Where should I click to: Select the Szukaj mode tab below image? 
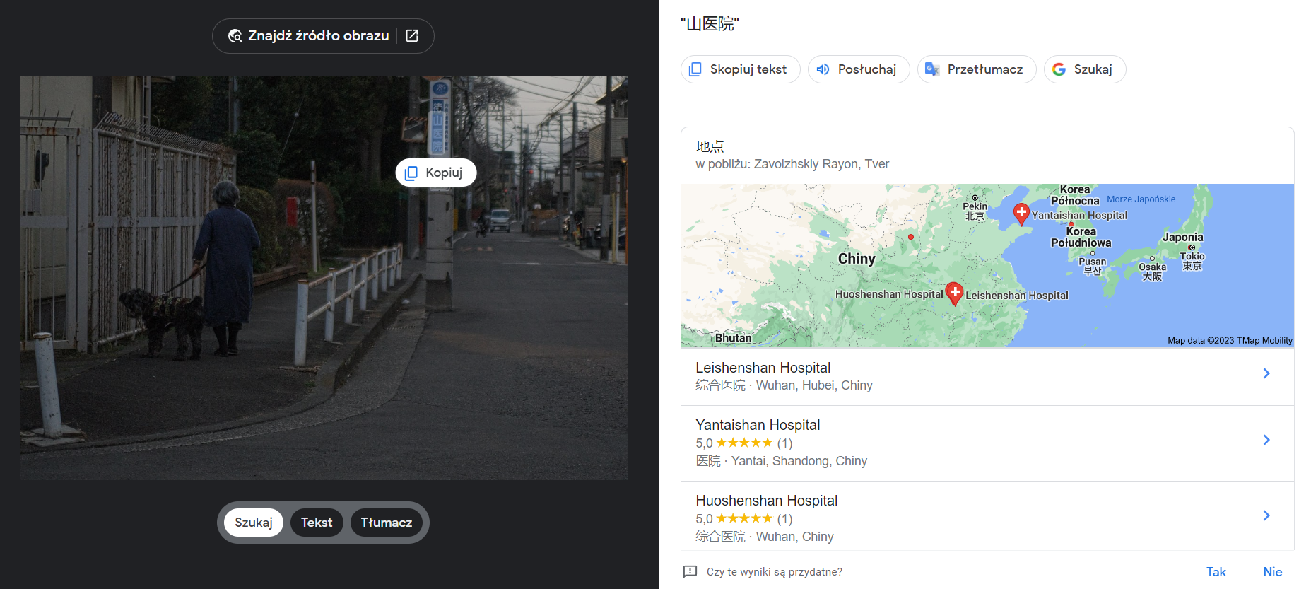click(x=254, y=523)
